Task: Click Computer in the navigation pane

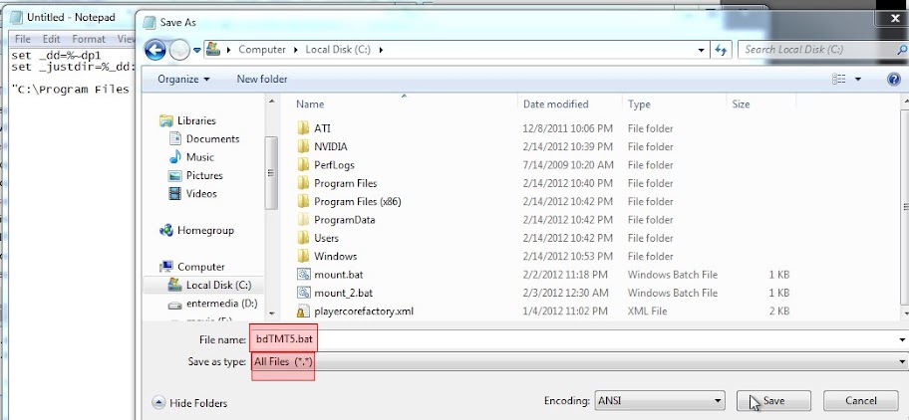Action: pos(200,267)
